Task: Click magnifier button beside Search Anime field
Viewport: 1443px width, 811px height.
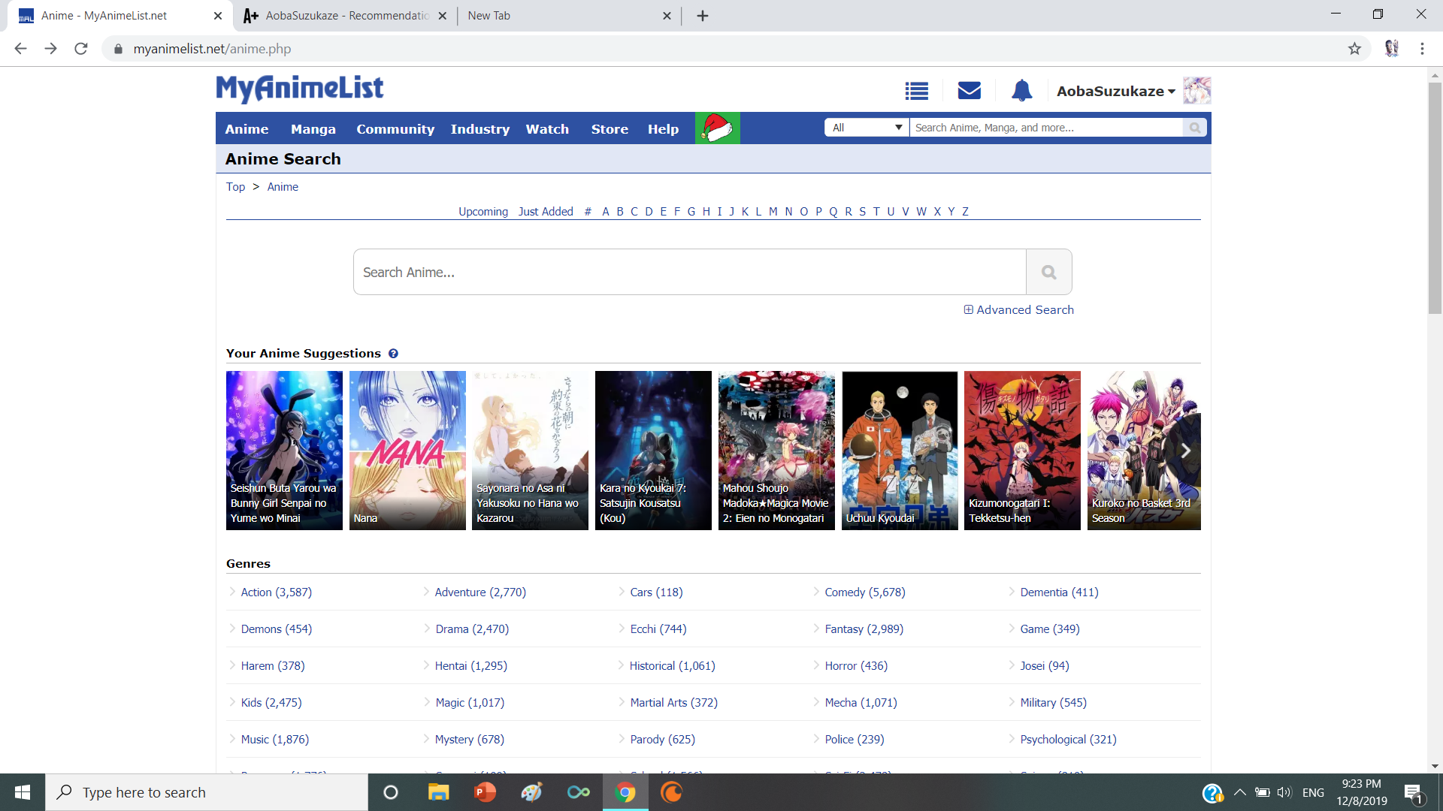Action: click(1048, 272)
